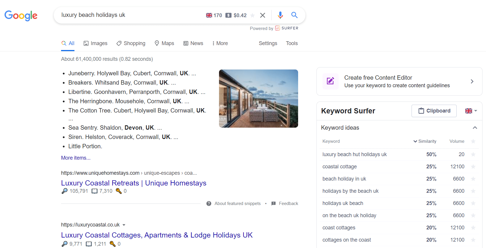Sort keyword ideas by Similarity
486x248 pixels.
(425, 141)
